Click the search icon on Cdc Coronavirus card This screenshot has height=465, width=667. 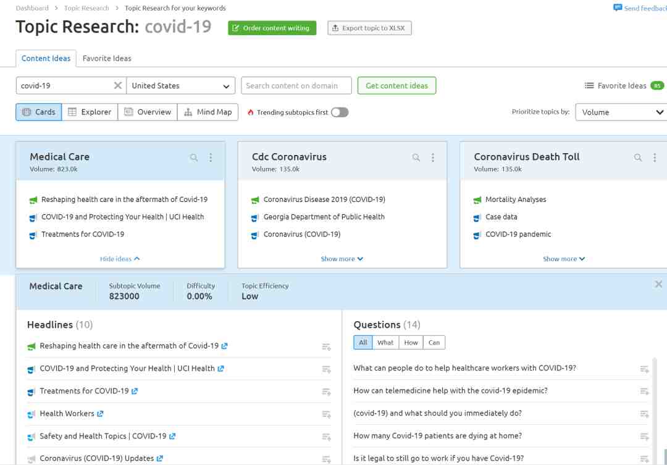[416, 158]
